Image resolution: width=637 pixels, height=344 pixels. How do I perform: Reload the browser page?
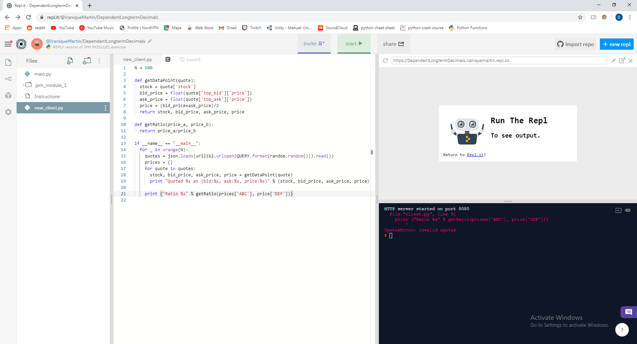(x=29, y=17)
